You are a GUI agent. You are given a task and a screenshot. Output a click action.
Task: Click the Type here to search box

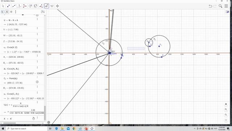(x=27, y=128)
